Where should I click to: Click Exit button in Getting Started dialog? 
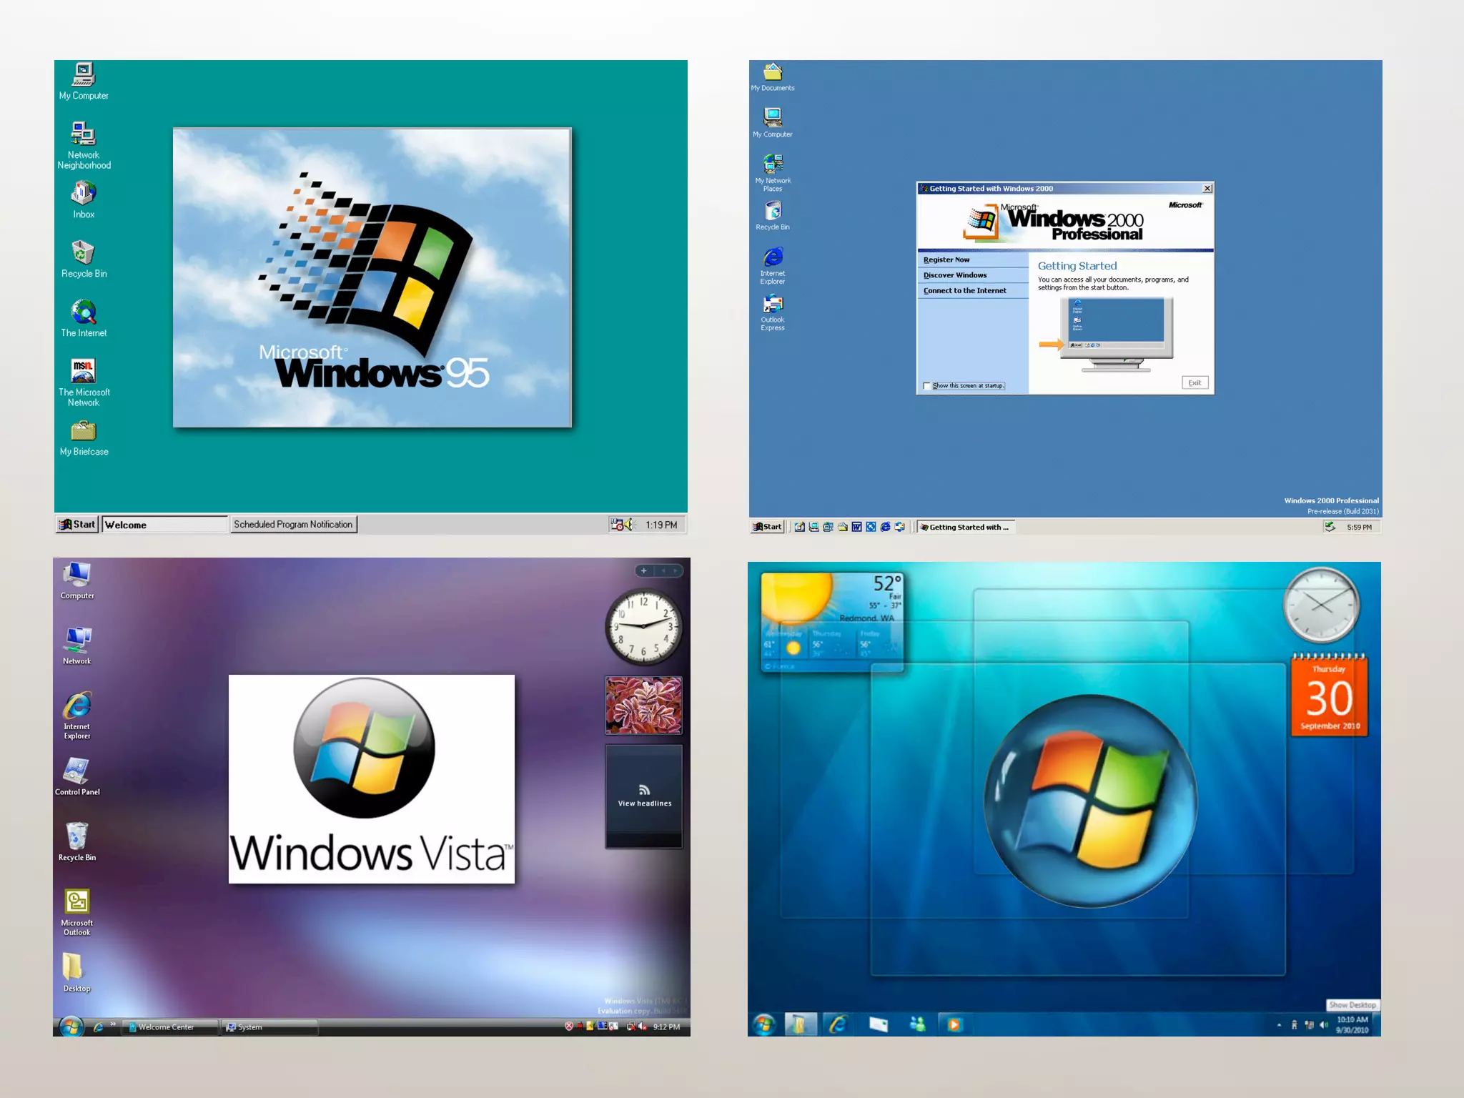point(1195,382)
